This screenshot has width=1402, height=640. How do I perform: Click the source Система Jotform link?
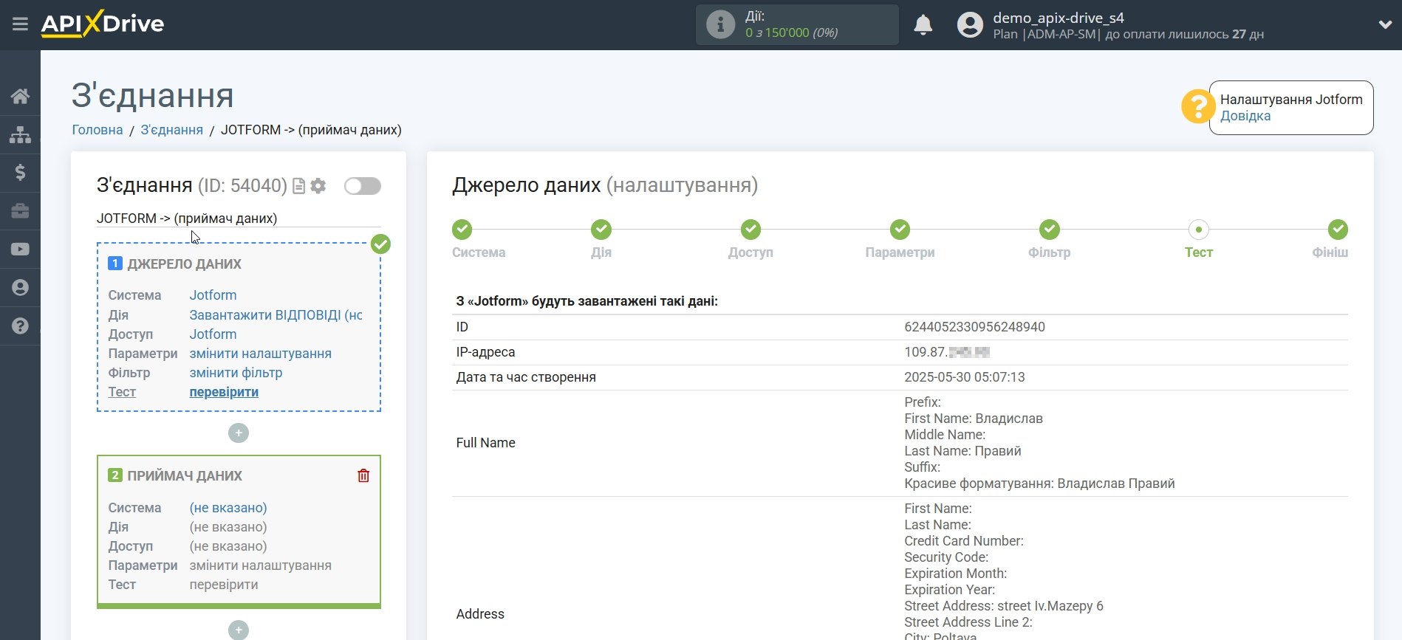click(x=213, y=295)
